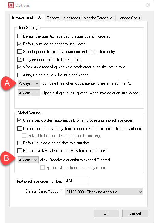This screenshot has height=223, width=154.
Task: Enable default quantity received equals ordered
Action: (19, 36)
